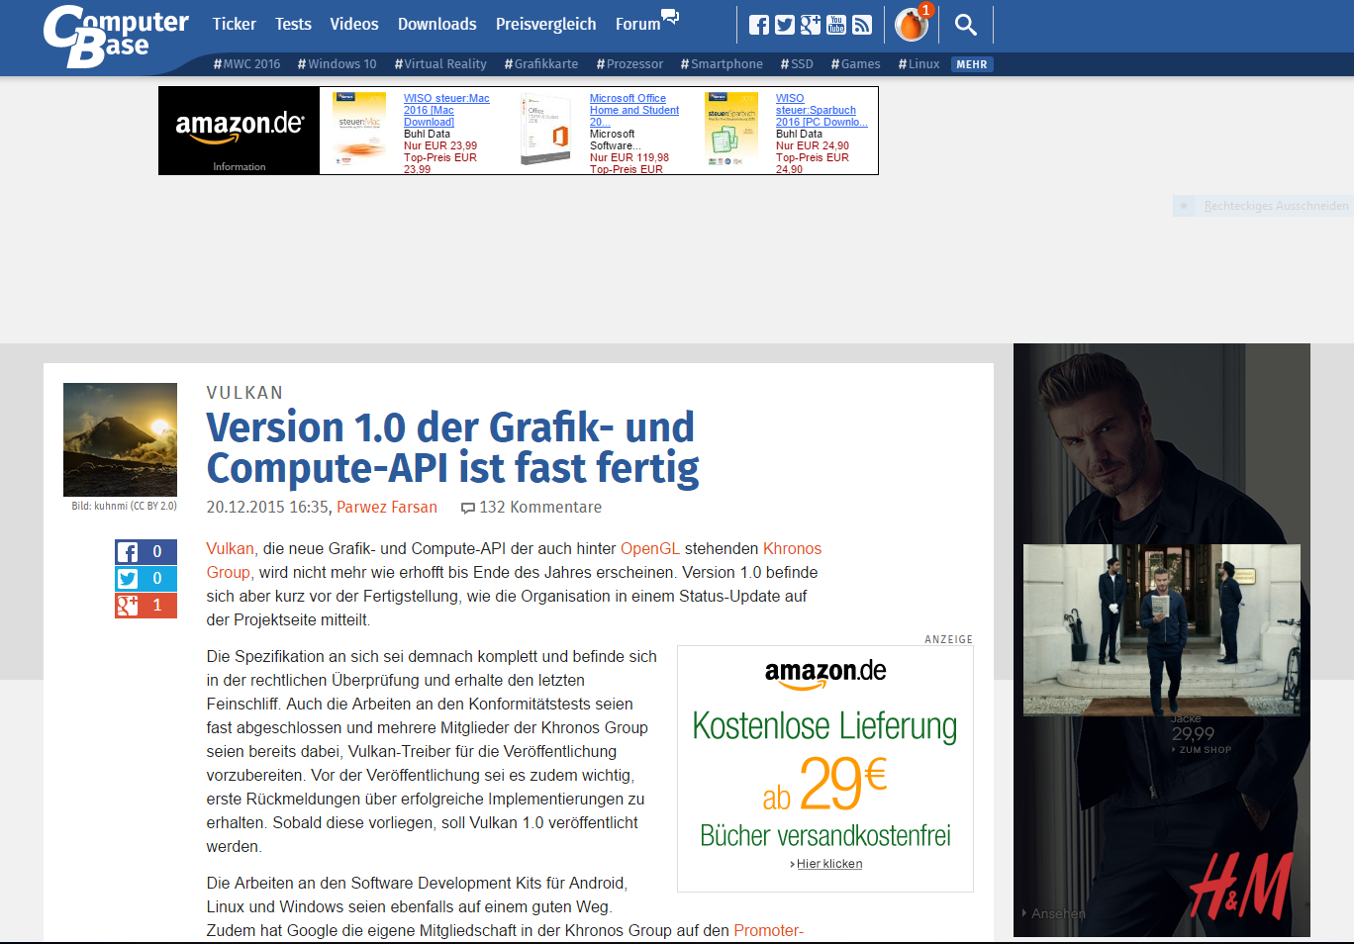
Task: Select the #Prozessor tag
Action: 629,64
